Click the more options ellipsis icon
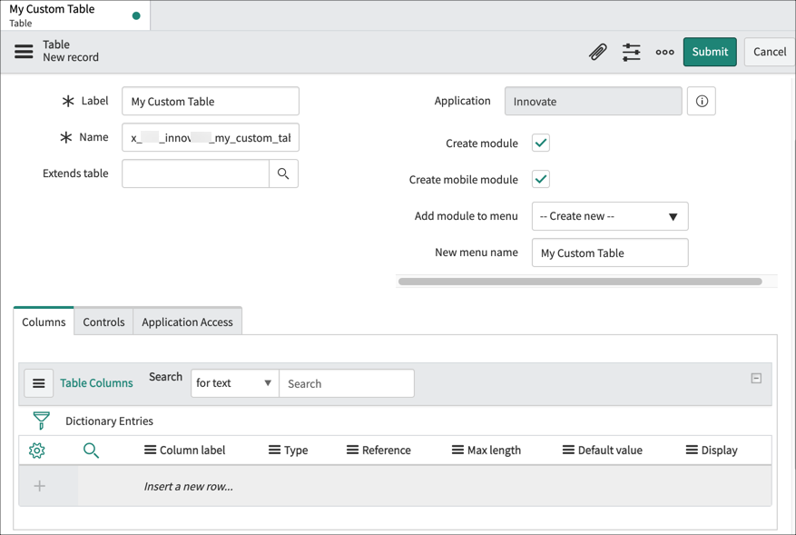The width and height of the screenshot is (796, 535). tap(664, 52)
